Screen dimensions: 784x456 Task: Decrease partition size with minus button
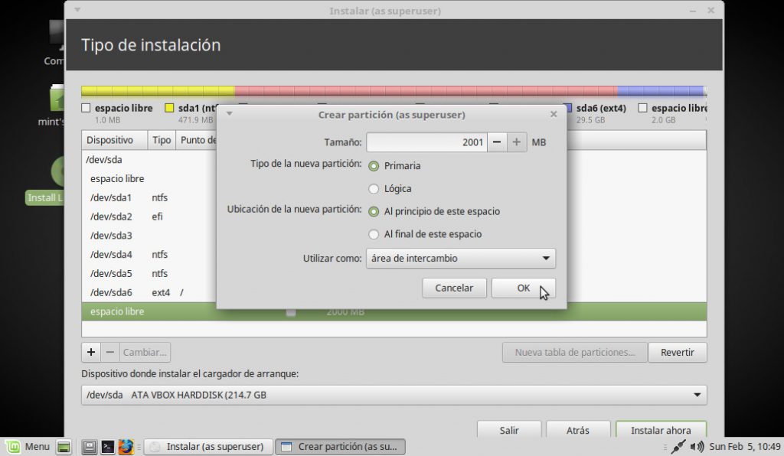(497, 142)
